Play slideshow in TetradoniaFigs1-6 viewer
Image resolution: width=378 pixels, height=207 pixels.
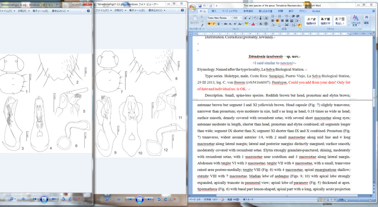click(x=44, y=199)
